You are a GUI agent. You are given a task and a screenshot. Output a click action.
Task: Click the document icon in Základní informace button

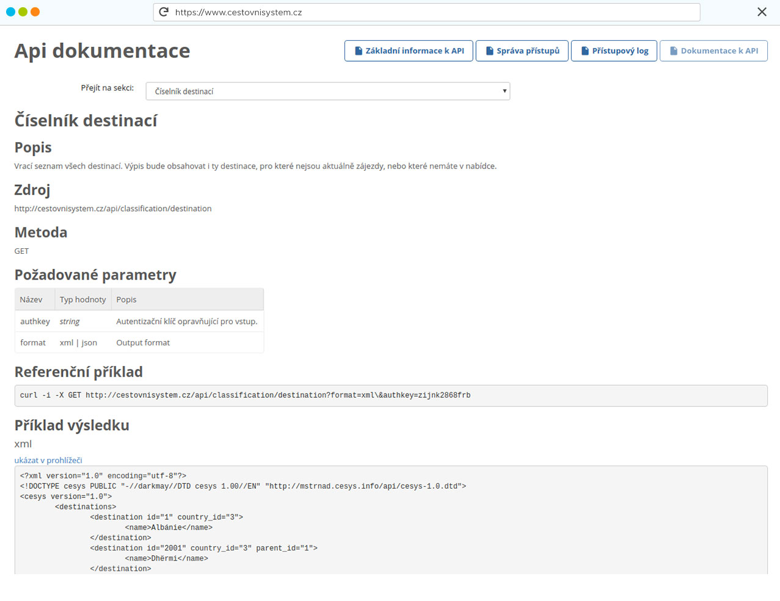coord(359,51)
